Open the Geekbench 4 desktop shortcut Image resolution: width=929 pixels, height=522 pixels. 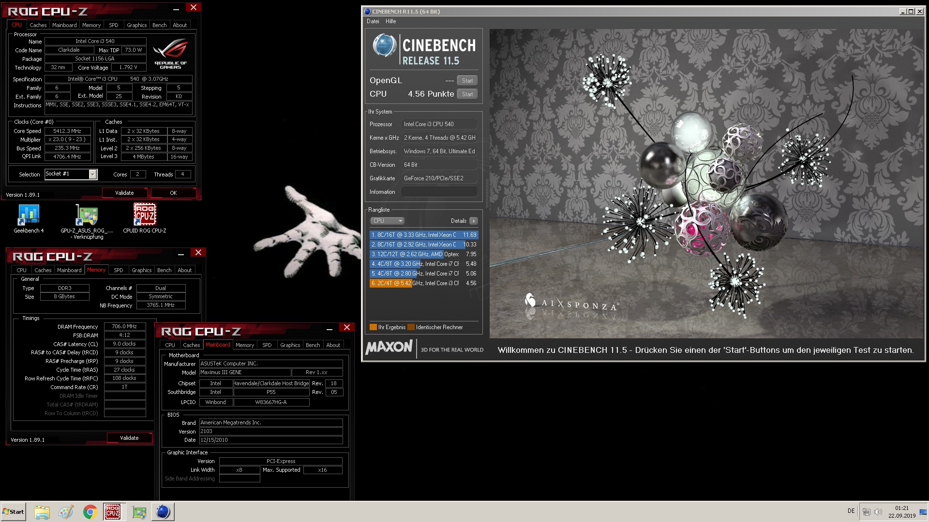pyautogui.click(x=29, y=218)
